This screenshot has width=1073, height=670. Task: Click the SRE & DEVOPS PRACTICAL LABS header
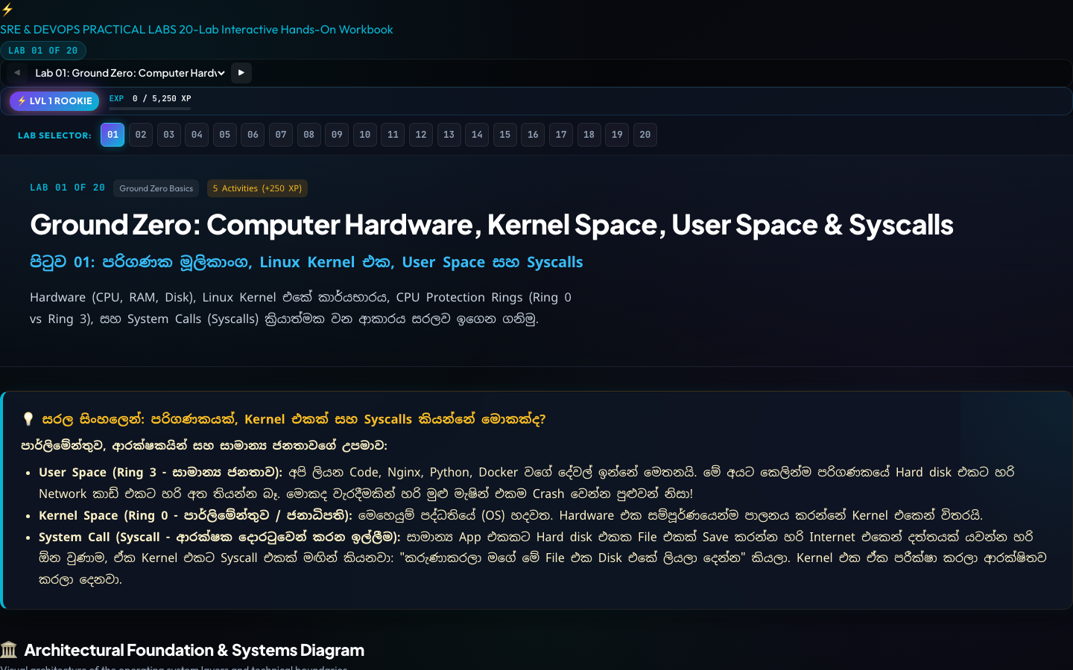(197, 30)
